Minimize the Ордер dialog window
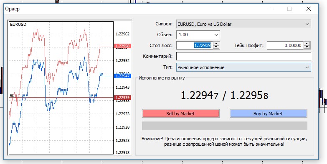 [271, 9]
